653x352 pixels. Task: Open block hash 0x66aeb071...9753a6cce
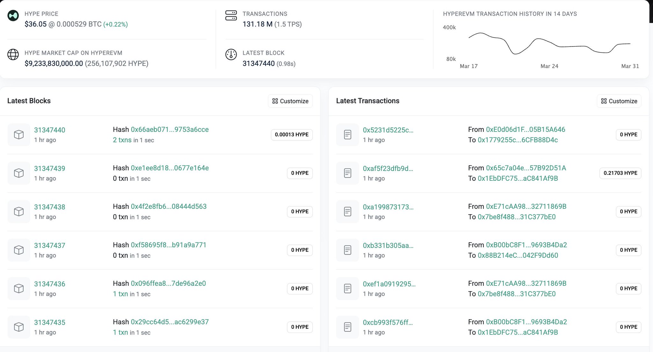tap(170, 130)
